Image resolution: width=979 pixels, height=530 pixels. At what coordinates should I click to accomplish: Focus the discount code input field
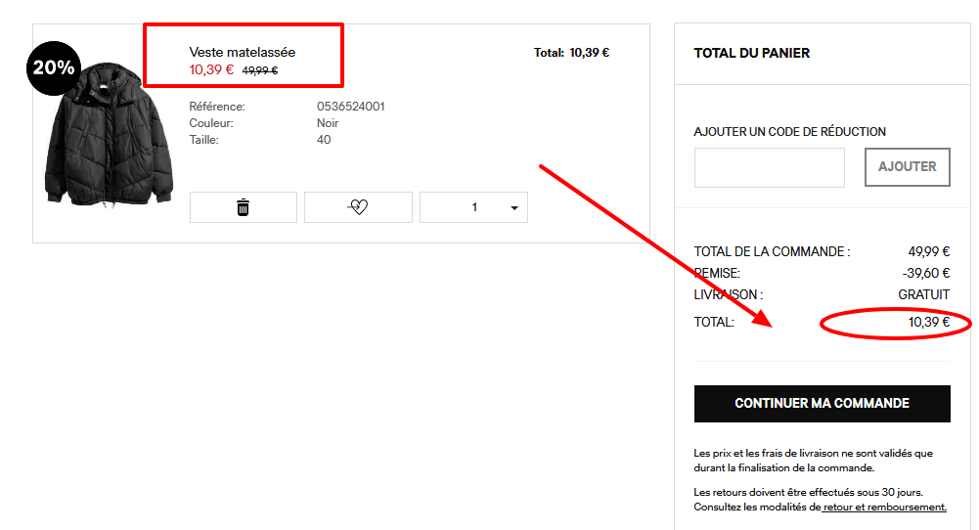[769, 167]
